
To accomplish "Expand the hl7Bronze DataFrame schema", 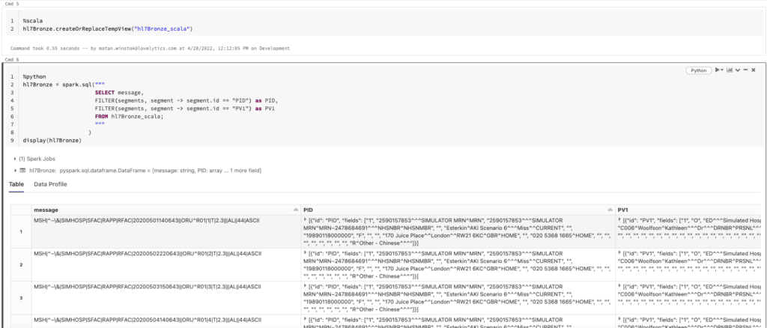I will 16,170.
